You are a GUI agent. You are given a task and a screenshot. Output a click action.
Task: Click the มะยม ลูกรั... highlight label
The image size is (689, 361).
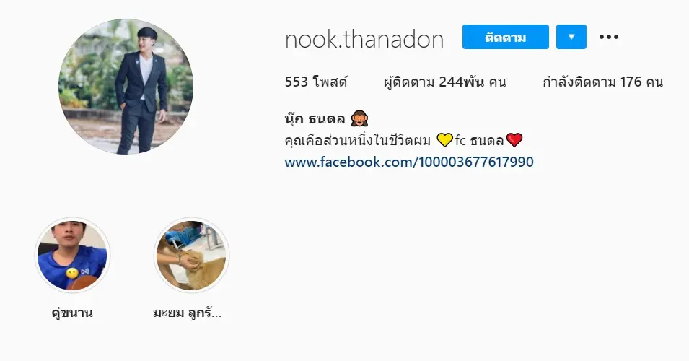click(x=187, y=313)
